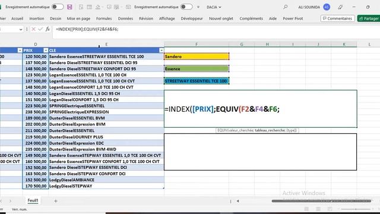Viewport: 380px width, 214px height.
Task: Expand the Name Box dropdown arrow
Action: coord(21,29)
